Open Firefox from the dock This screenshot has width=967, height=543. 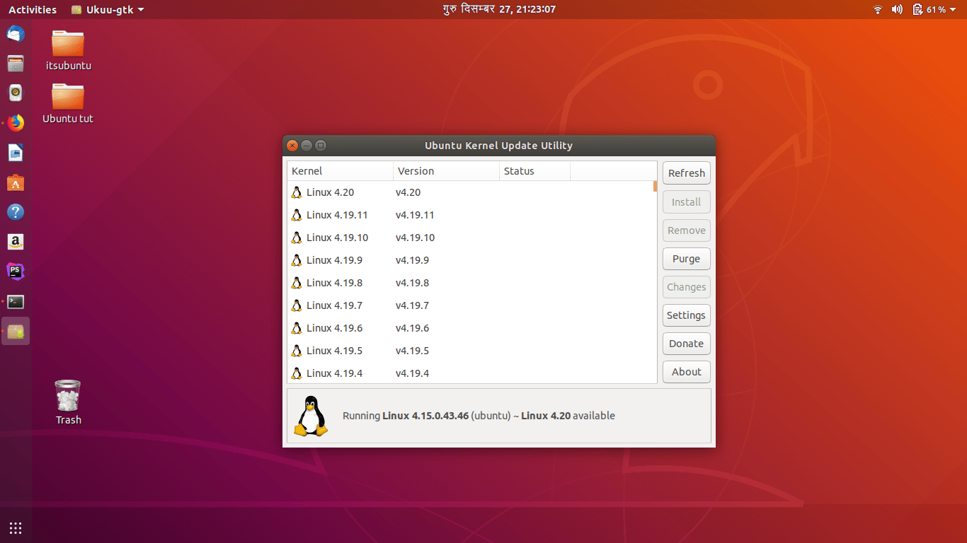point(16,122)
